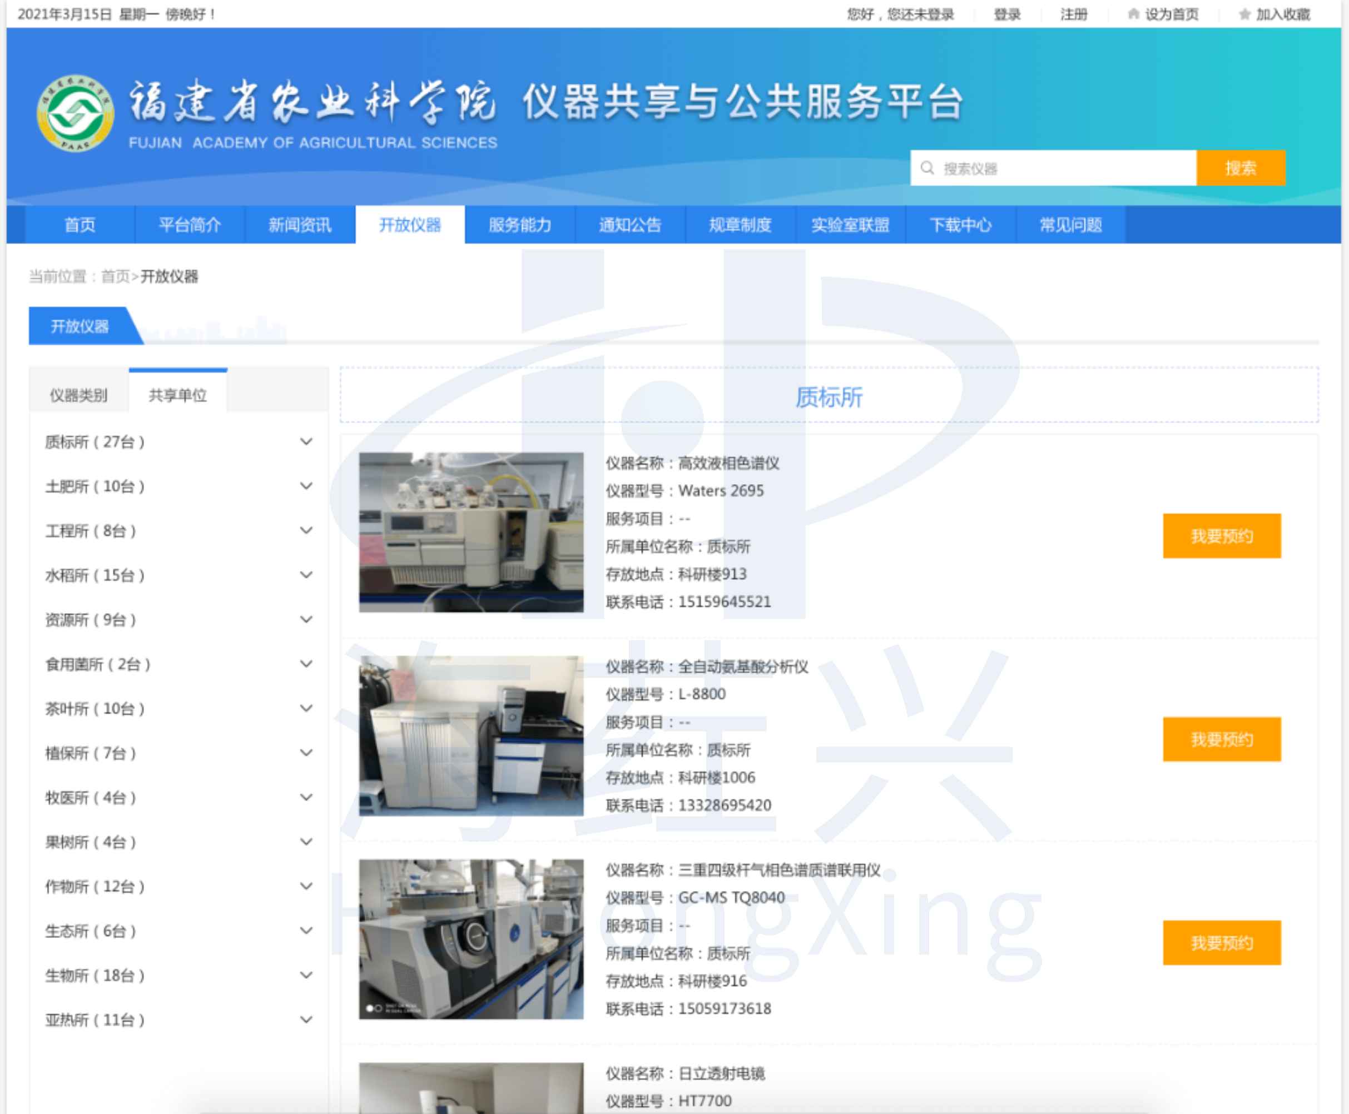Open the 全自动氨基酸分析仪 photo thumbnail
This screenshot has width=1349, height=1114.
click(x=471, y=735)
